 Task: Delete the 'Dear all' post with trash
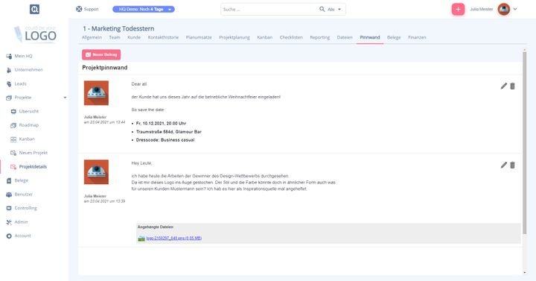point(512,86)
